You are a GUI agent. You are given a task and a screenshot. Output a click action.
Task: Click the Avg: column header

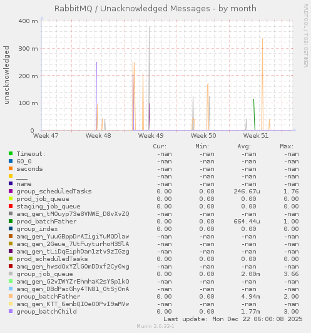(244, 146)
